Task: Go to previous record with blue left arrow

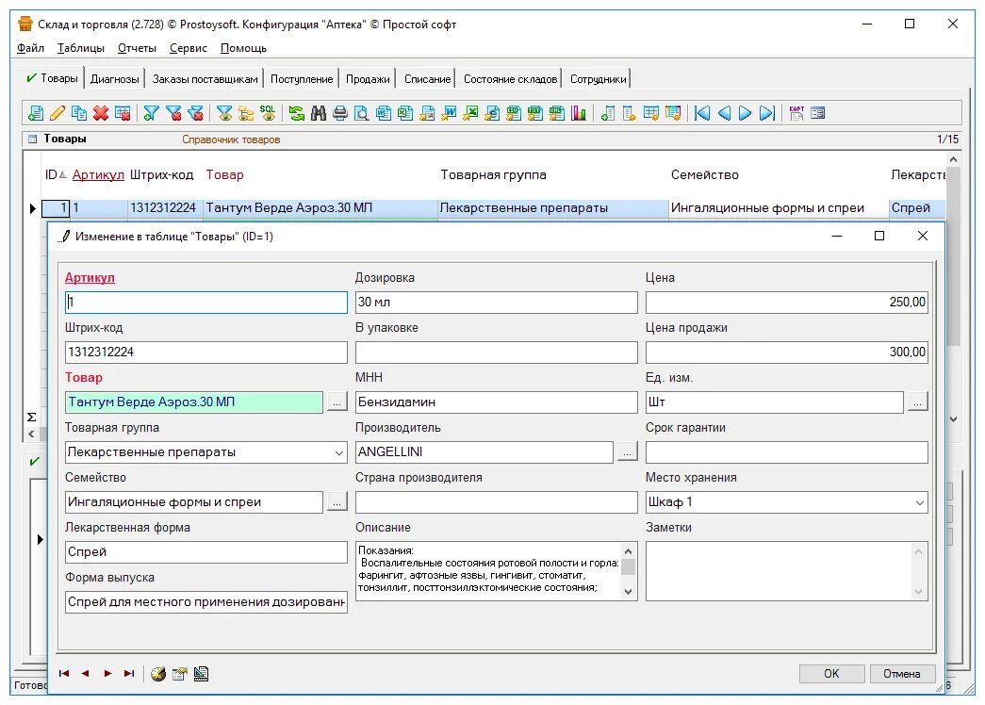Action: [x=724, y=113]
